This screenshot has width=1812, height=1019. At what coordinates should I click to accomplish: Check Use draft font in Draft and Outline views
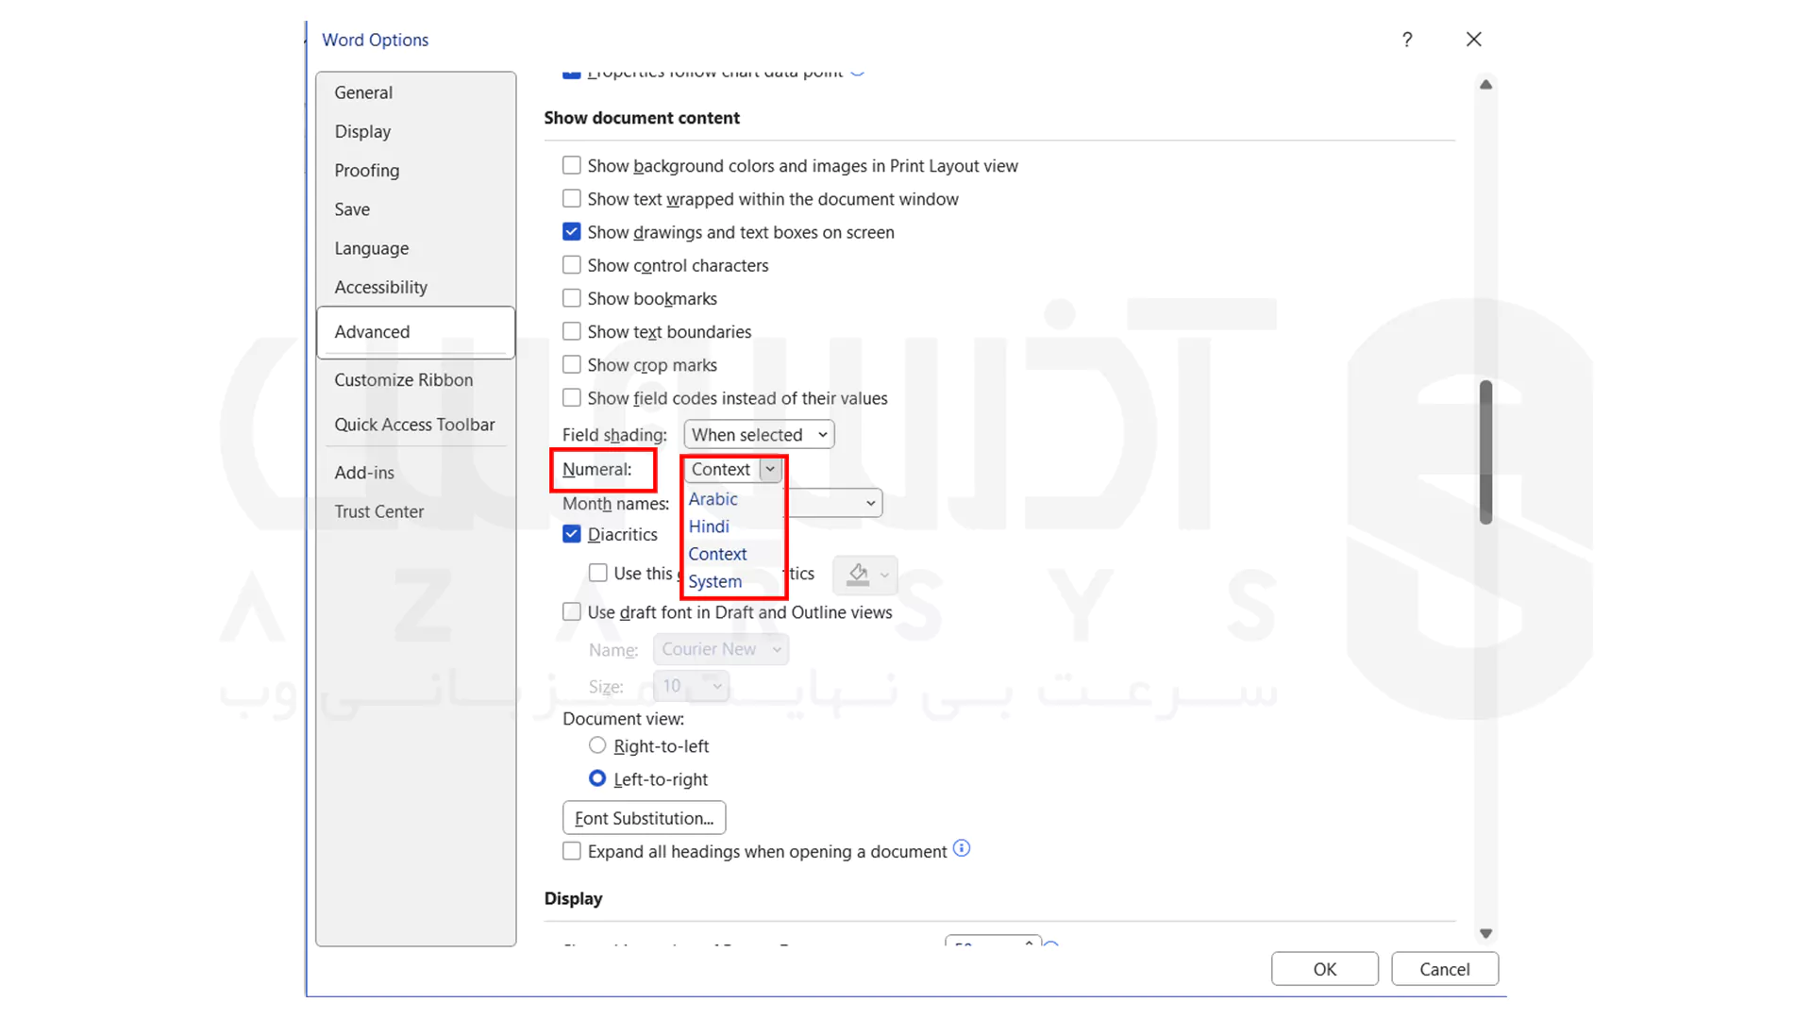572,611
